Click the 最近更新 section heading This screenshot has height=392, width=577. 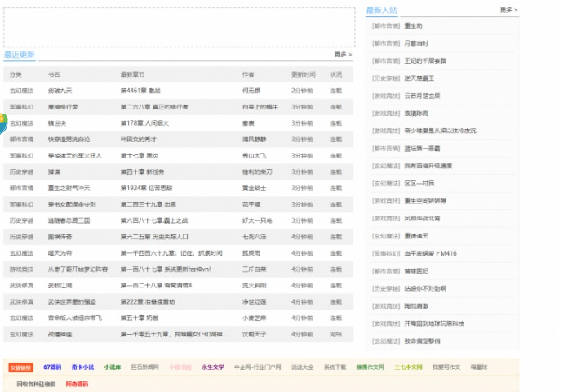(x=20, y=55)
